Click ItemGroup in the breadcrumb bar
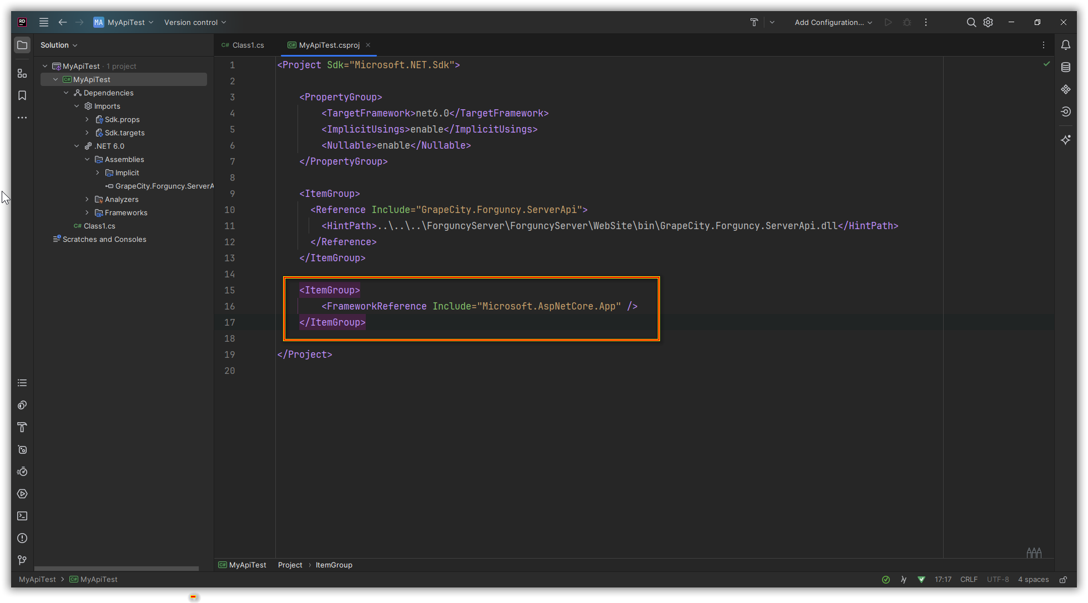The image size is (1088, 603). click(334, 565)
